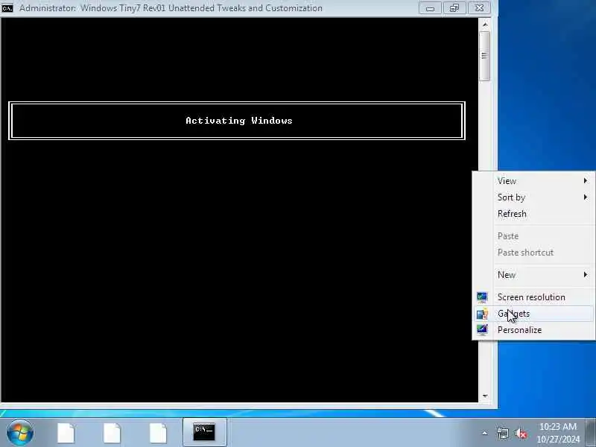Click the command prompt taskbar button
The height and width of the screenshot is (447, 596).
[204, 432]
